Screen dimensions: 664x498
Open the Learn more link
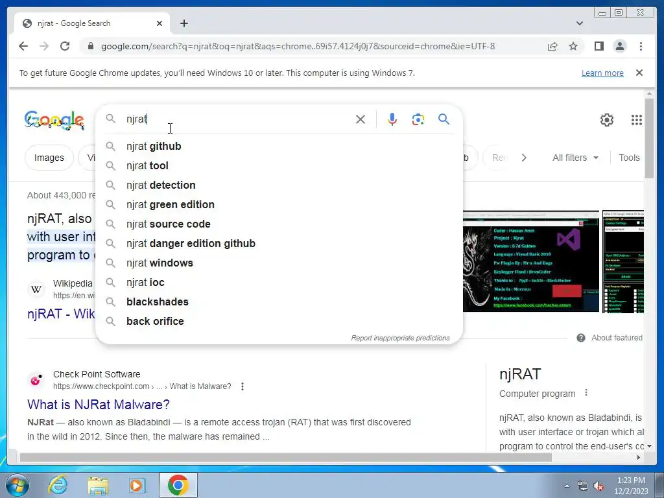click(602, 73)
